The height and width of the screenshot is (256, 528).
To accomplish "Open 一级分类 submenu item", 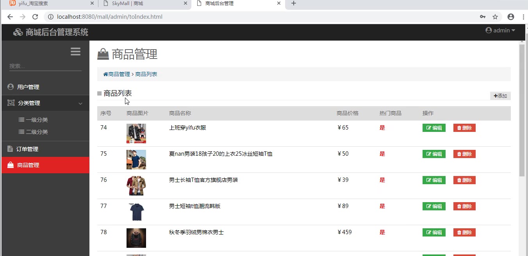I will [33, 120].
